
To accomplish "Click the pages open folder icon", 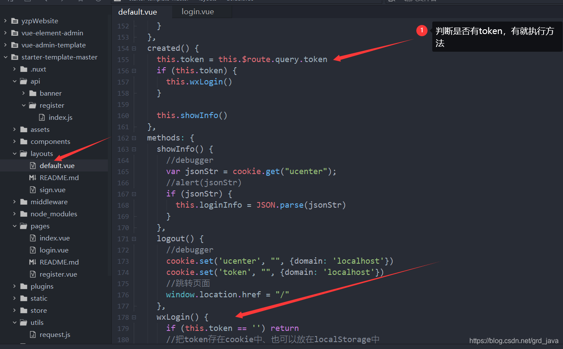I will (x=24, y=226).
